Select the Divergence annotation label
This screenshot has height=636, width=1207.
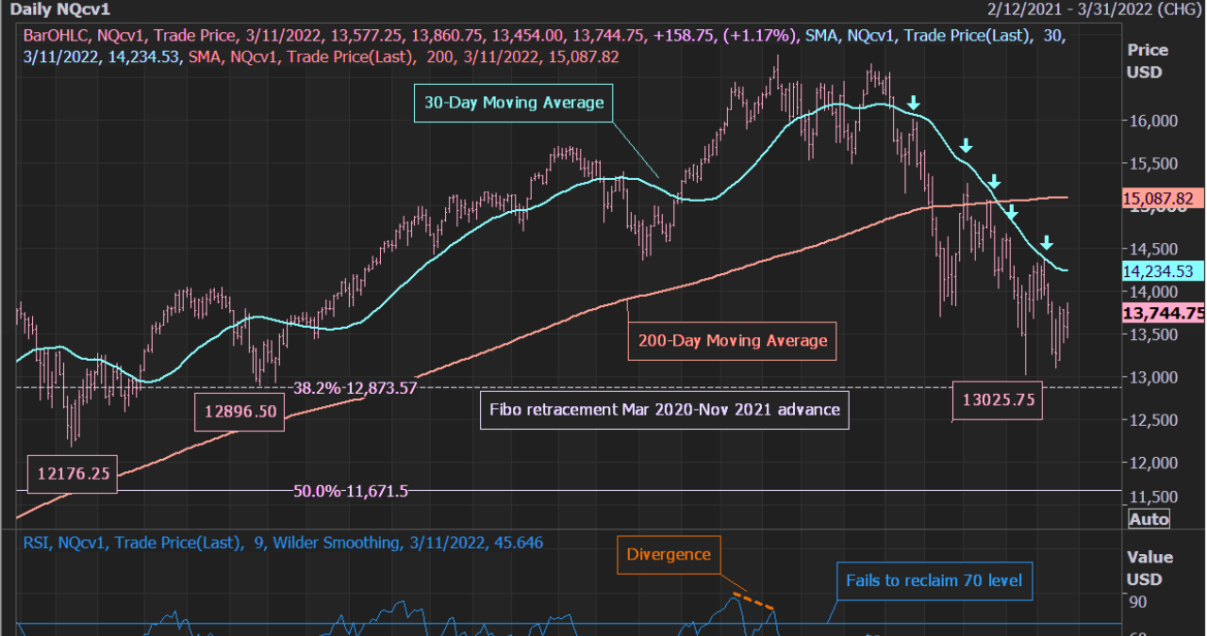668,555
